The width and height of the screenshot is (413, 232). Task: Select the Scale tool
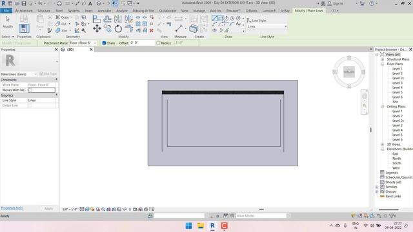point(145,24)
